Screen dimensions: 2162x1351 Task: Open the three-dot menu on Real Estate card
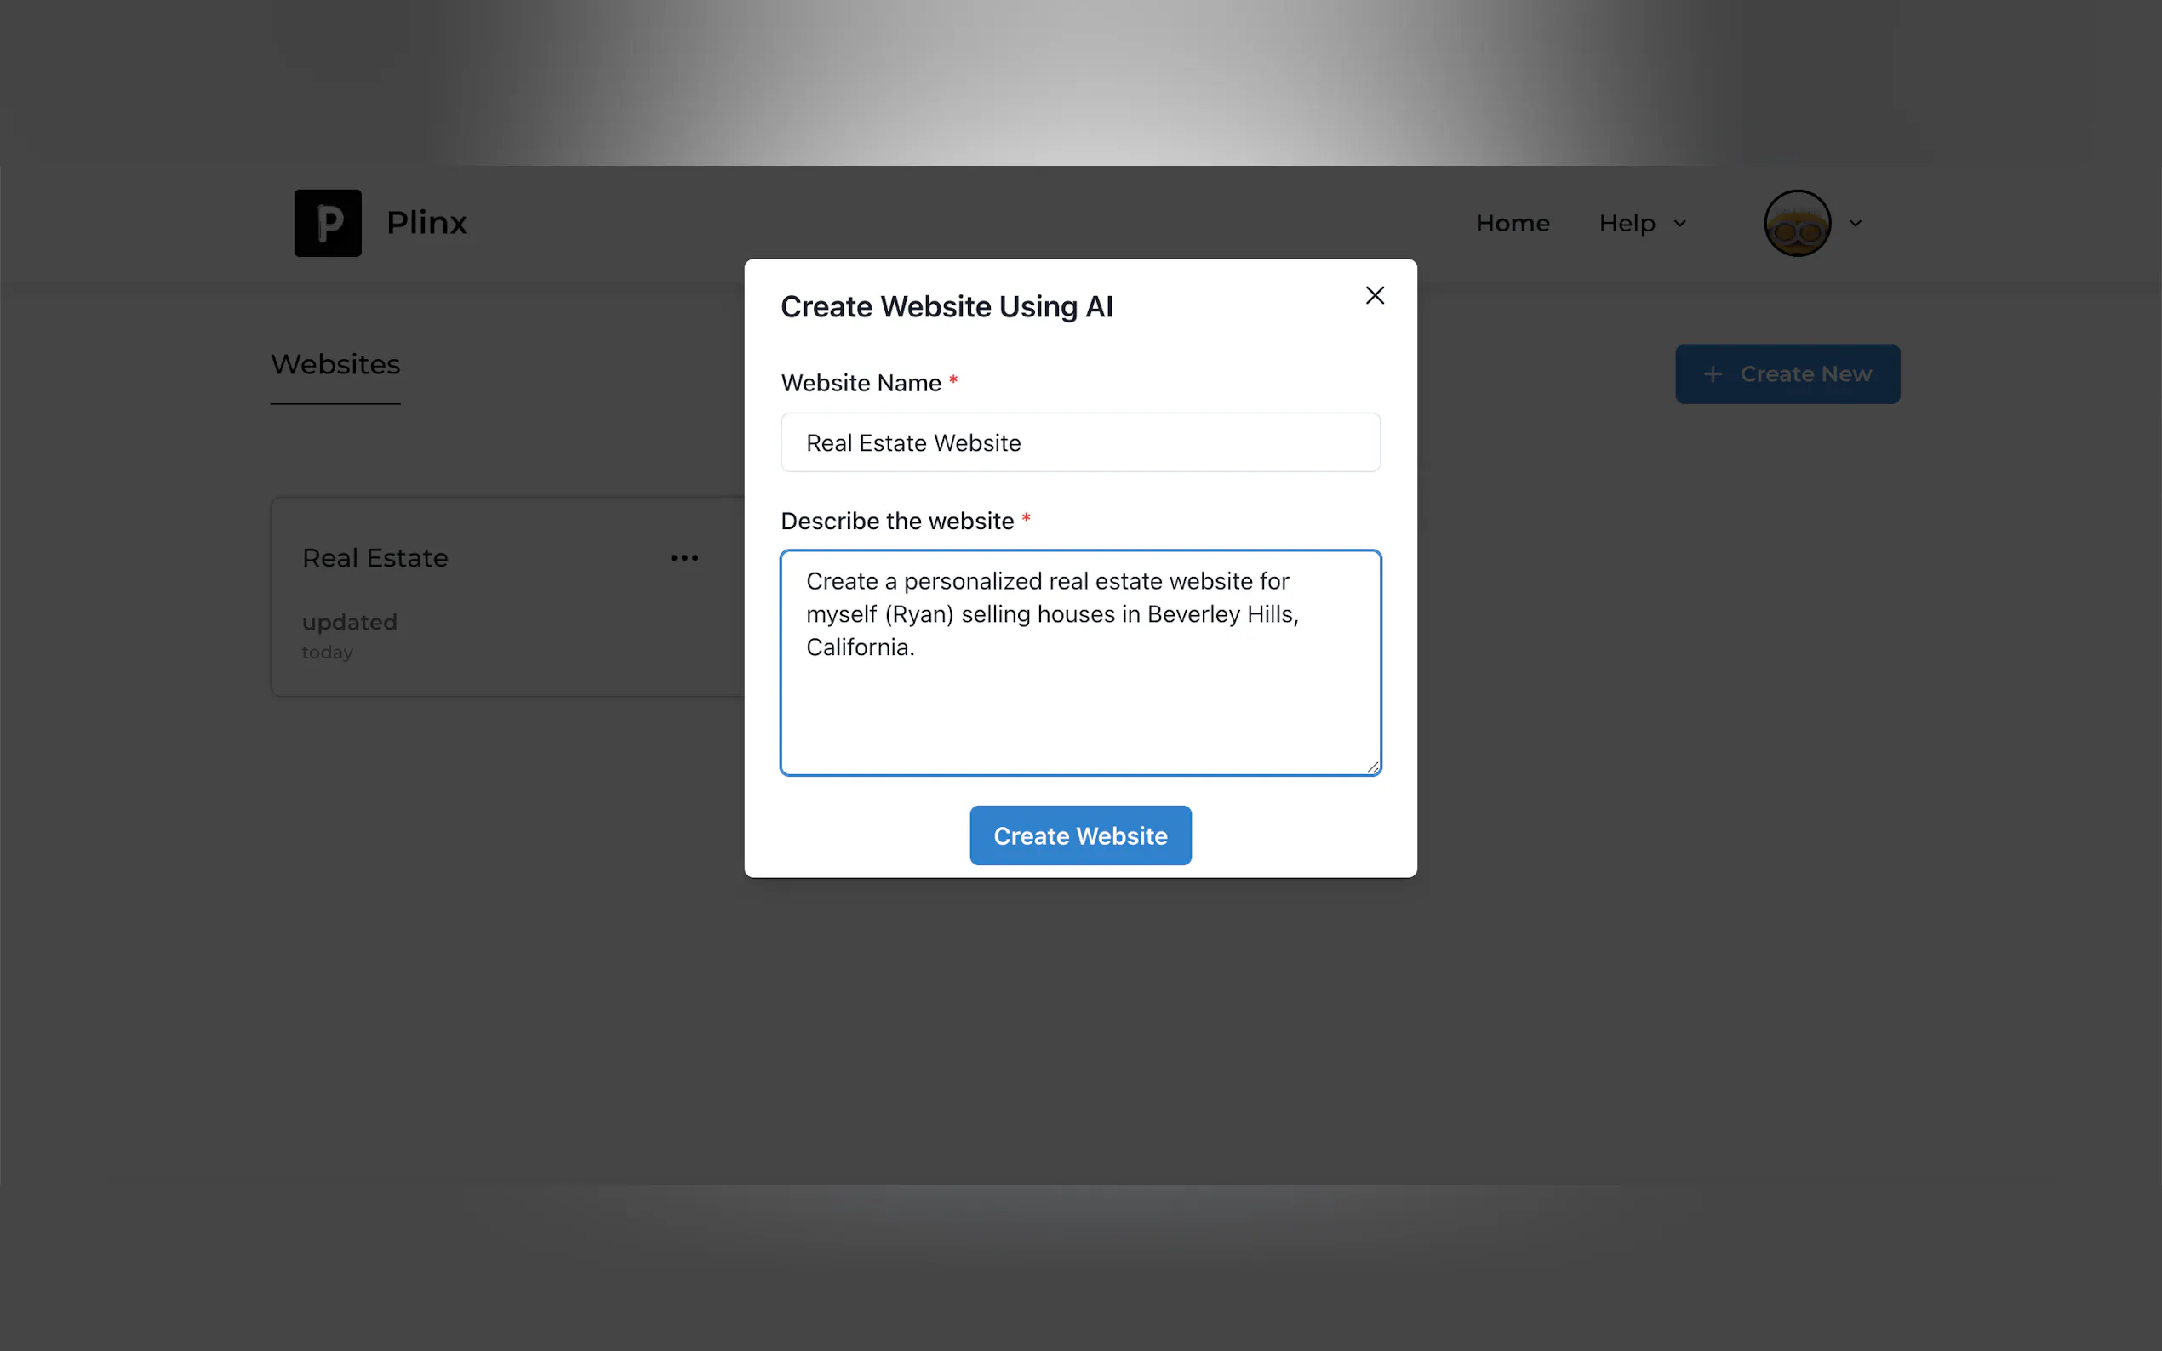pos(683,557)
